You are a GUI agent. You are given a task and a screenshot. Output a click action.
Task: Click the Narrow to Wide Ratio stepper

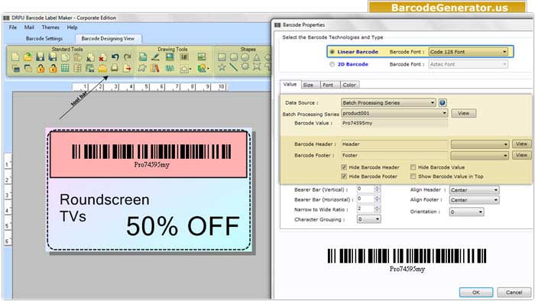pos(377,209)
